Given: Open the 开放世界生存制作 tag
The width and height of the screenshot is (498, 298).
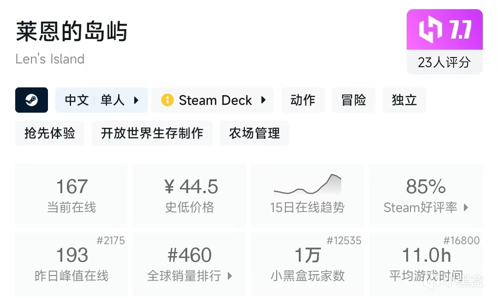Looking at the screenshot, I should (152, 133).
